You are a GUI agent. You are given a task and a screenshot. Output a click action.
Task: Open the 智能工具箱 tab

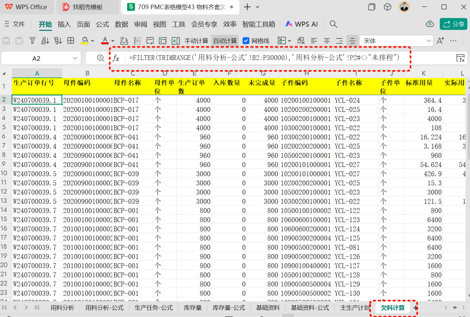(258, 24)
